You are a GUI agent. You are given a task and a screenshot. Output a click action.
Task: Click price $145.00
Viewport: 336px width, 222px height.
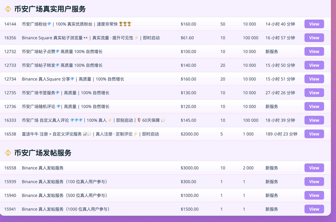(x=188, y=120)
